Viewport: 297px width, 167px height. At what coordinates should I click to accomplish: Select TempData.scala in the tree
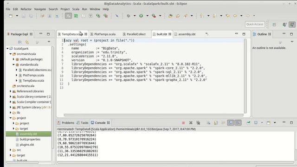click(x=33, y=80)
